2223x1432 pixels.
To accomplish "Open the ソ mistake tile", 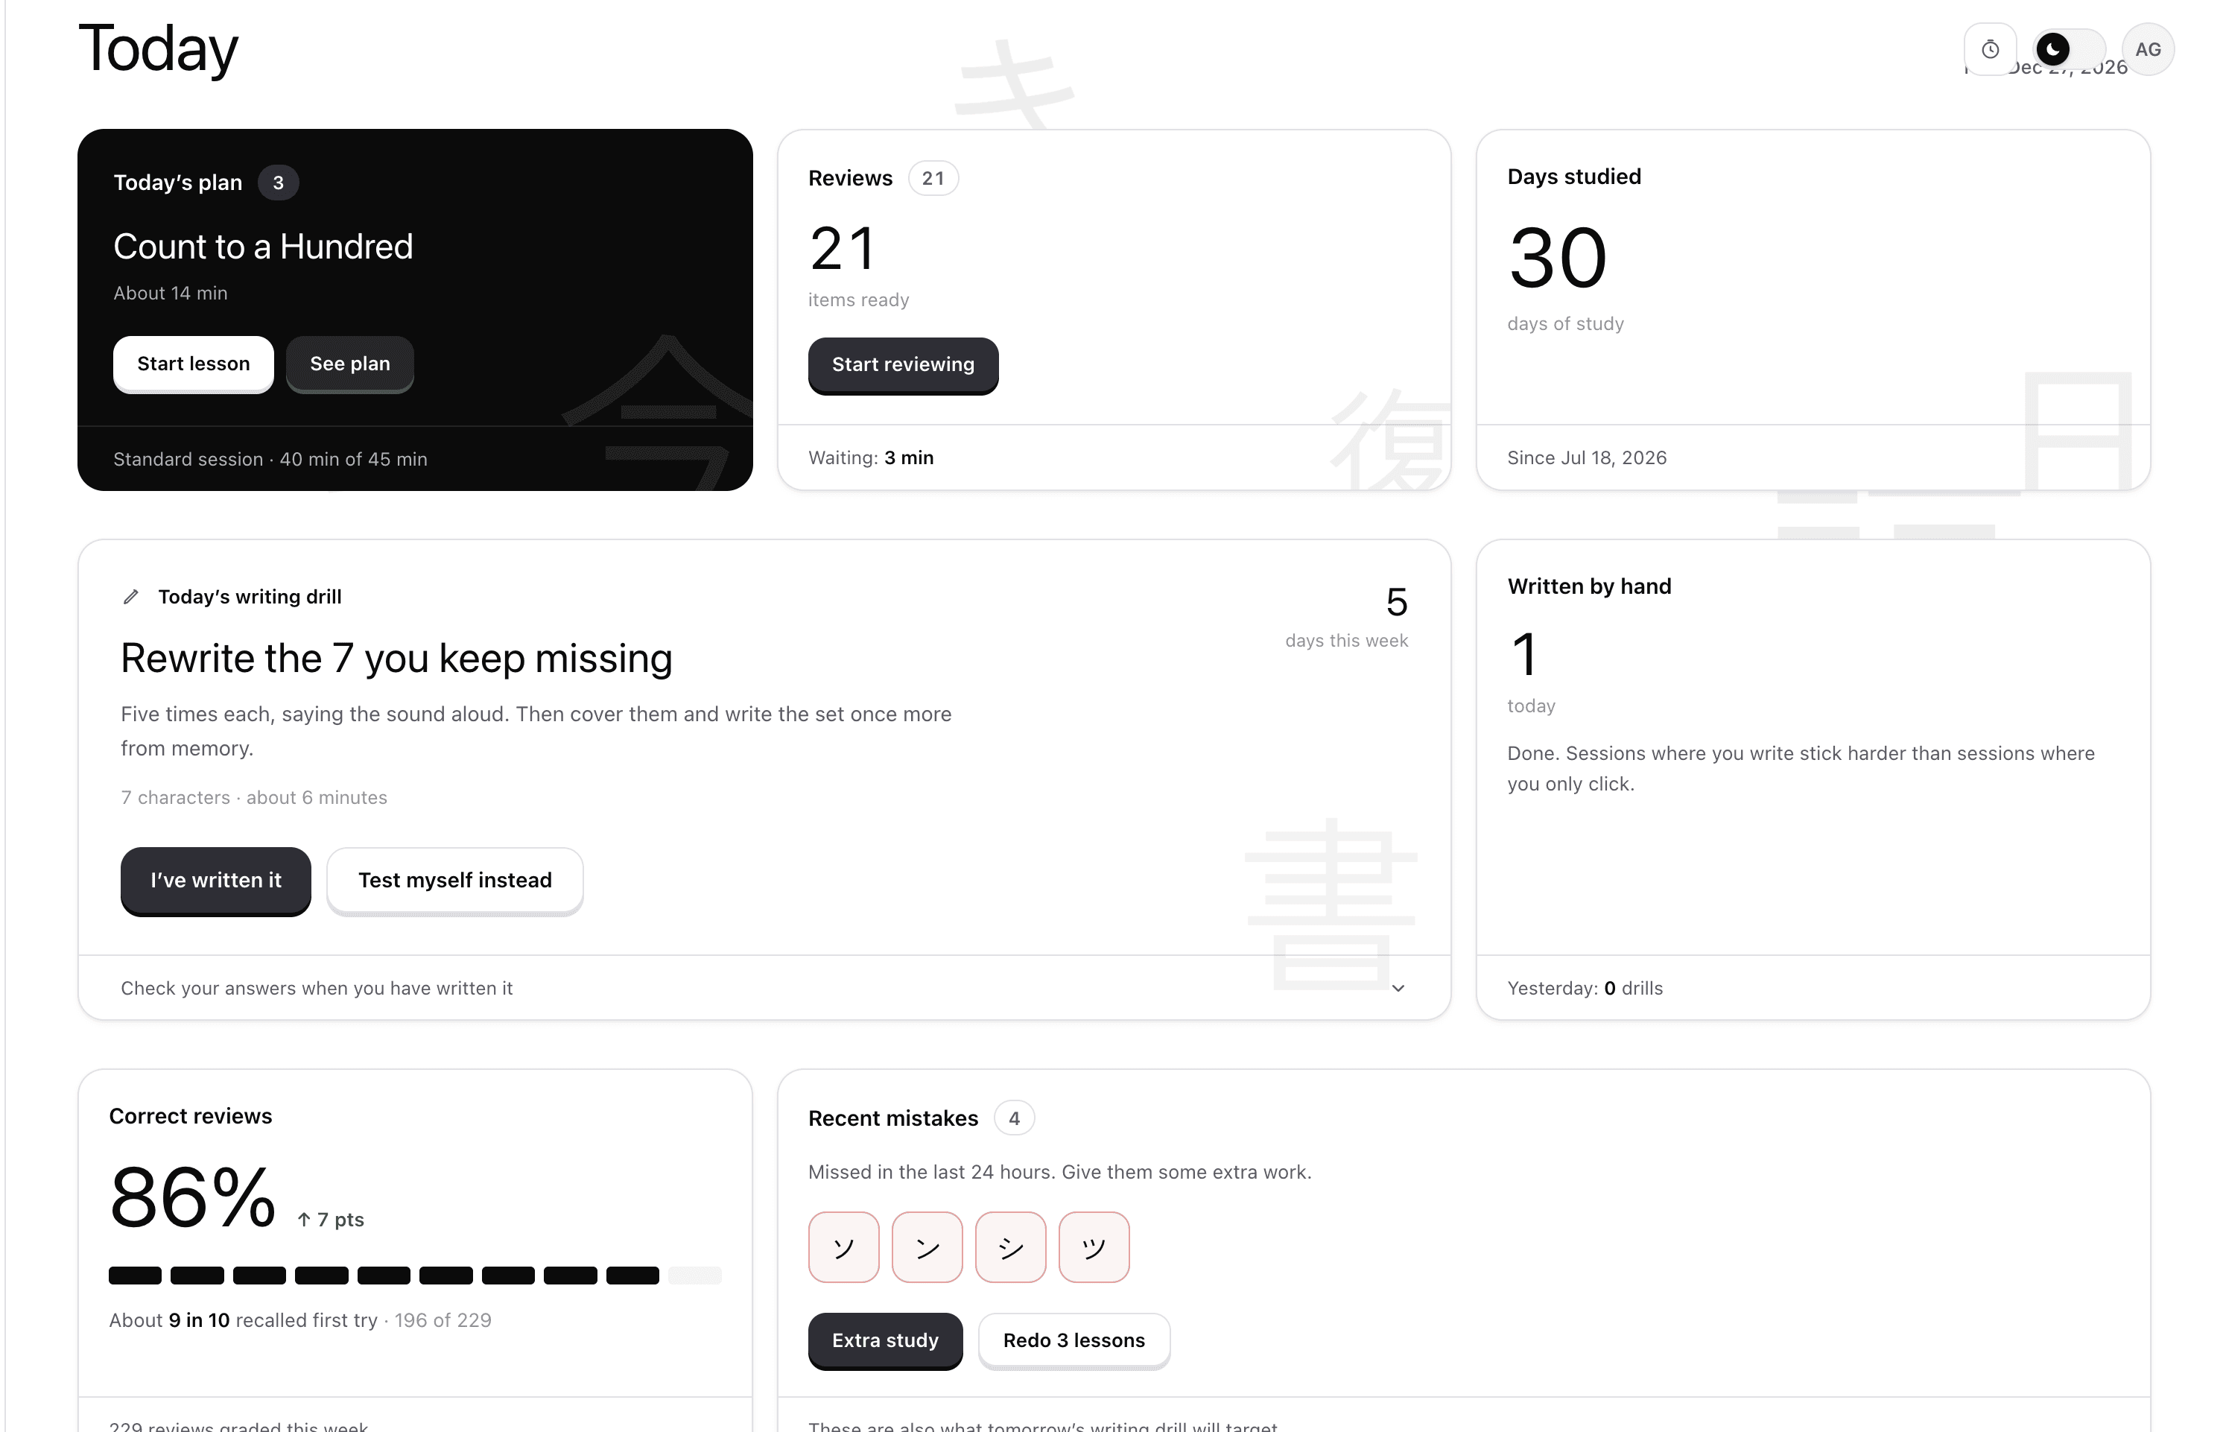I will point(843,1246).
